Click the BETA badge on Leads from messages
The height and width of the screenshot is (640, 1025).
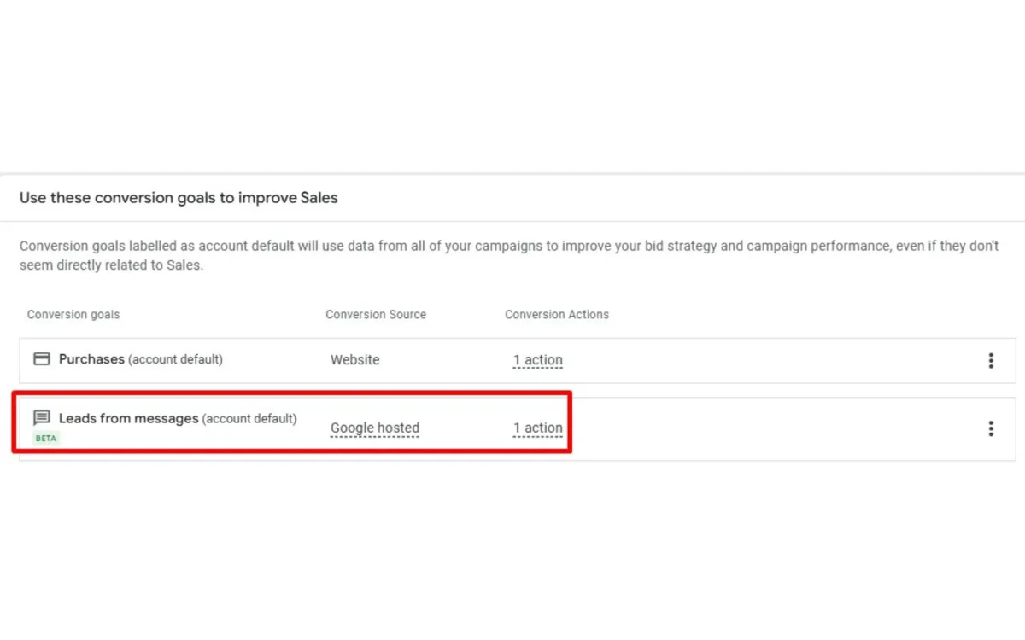(45, 438)
